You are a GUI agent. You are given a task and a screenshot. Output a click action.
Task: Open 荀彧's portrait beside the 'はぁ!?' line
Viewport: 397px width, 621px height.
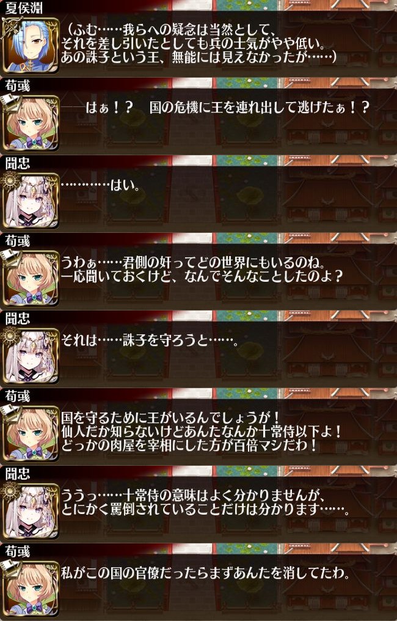coord(31,122)
